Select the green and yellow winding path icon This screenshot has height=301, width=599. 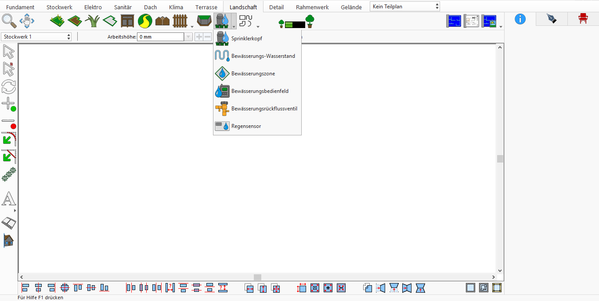click(x=145, y=21)
